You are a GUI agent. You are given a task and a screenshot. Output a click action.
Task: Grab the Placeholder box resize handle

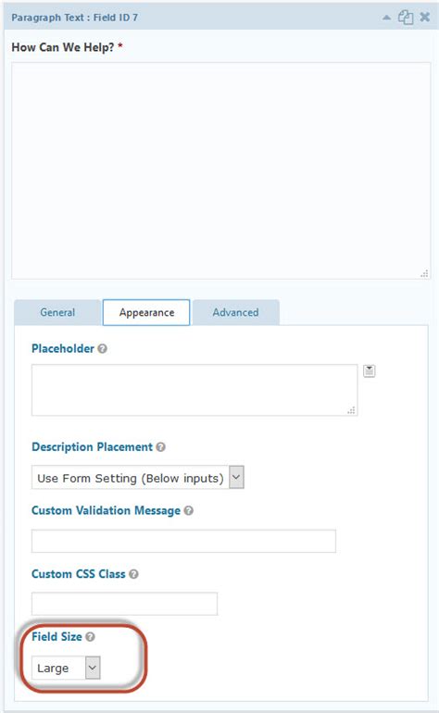351,410
